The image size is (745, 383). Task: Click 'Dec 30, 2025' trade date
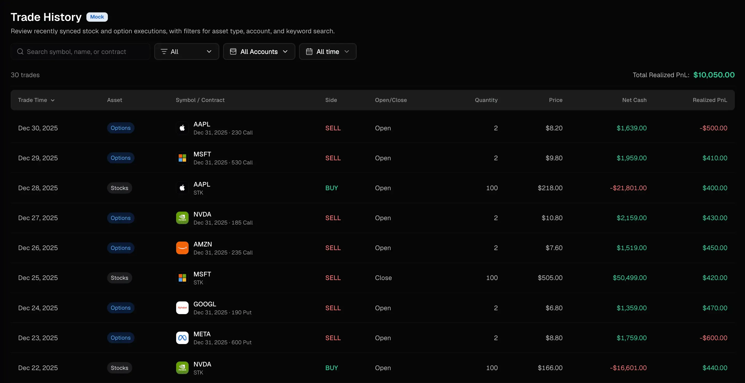tap(38, 128)
